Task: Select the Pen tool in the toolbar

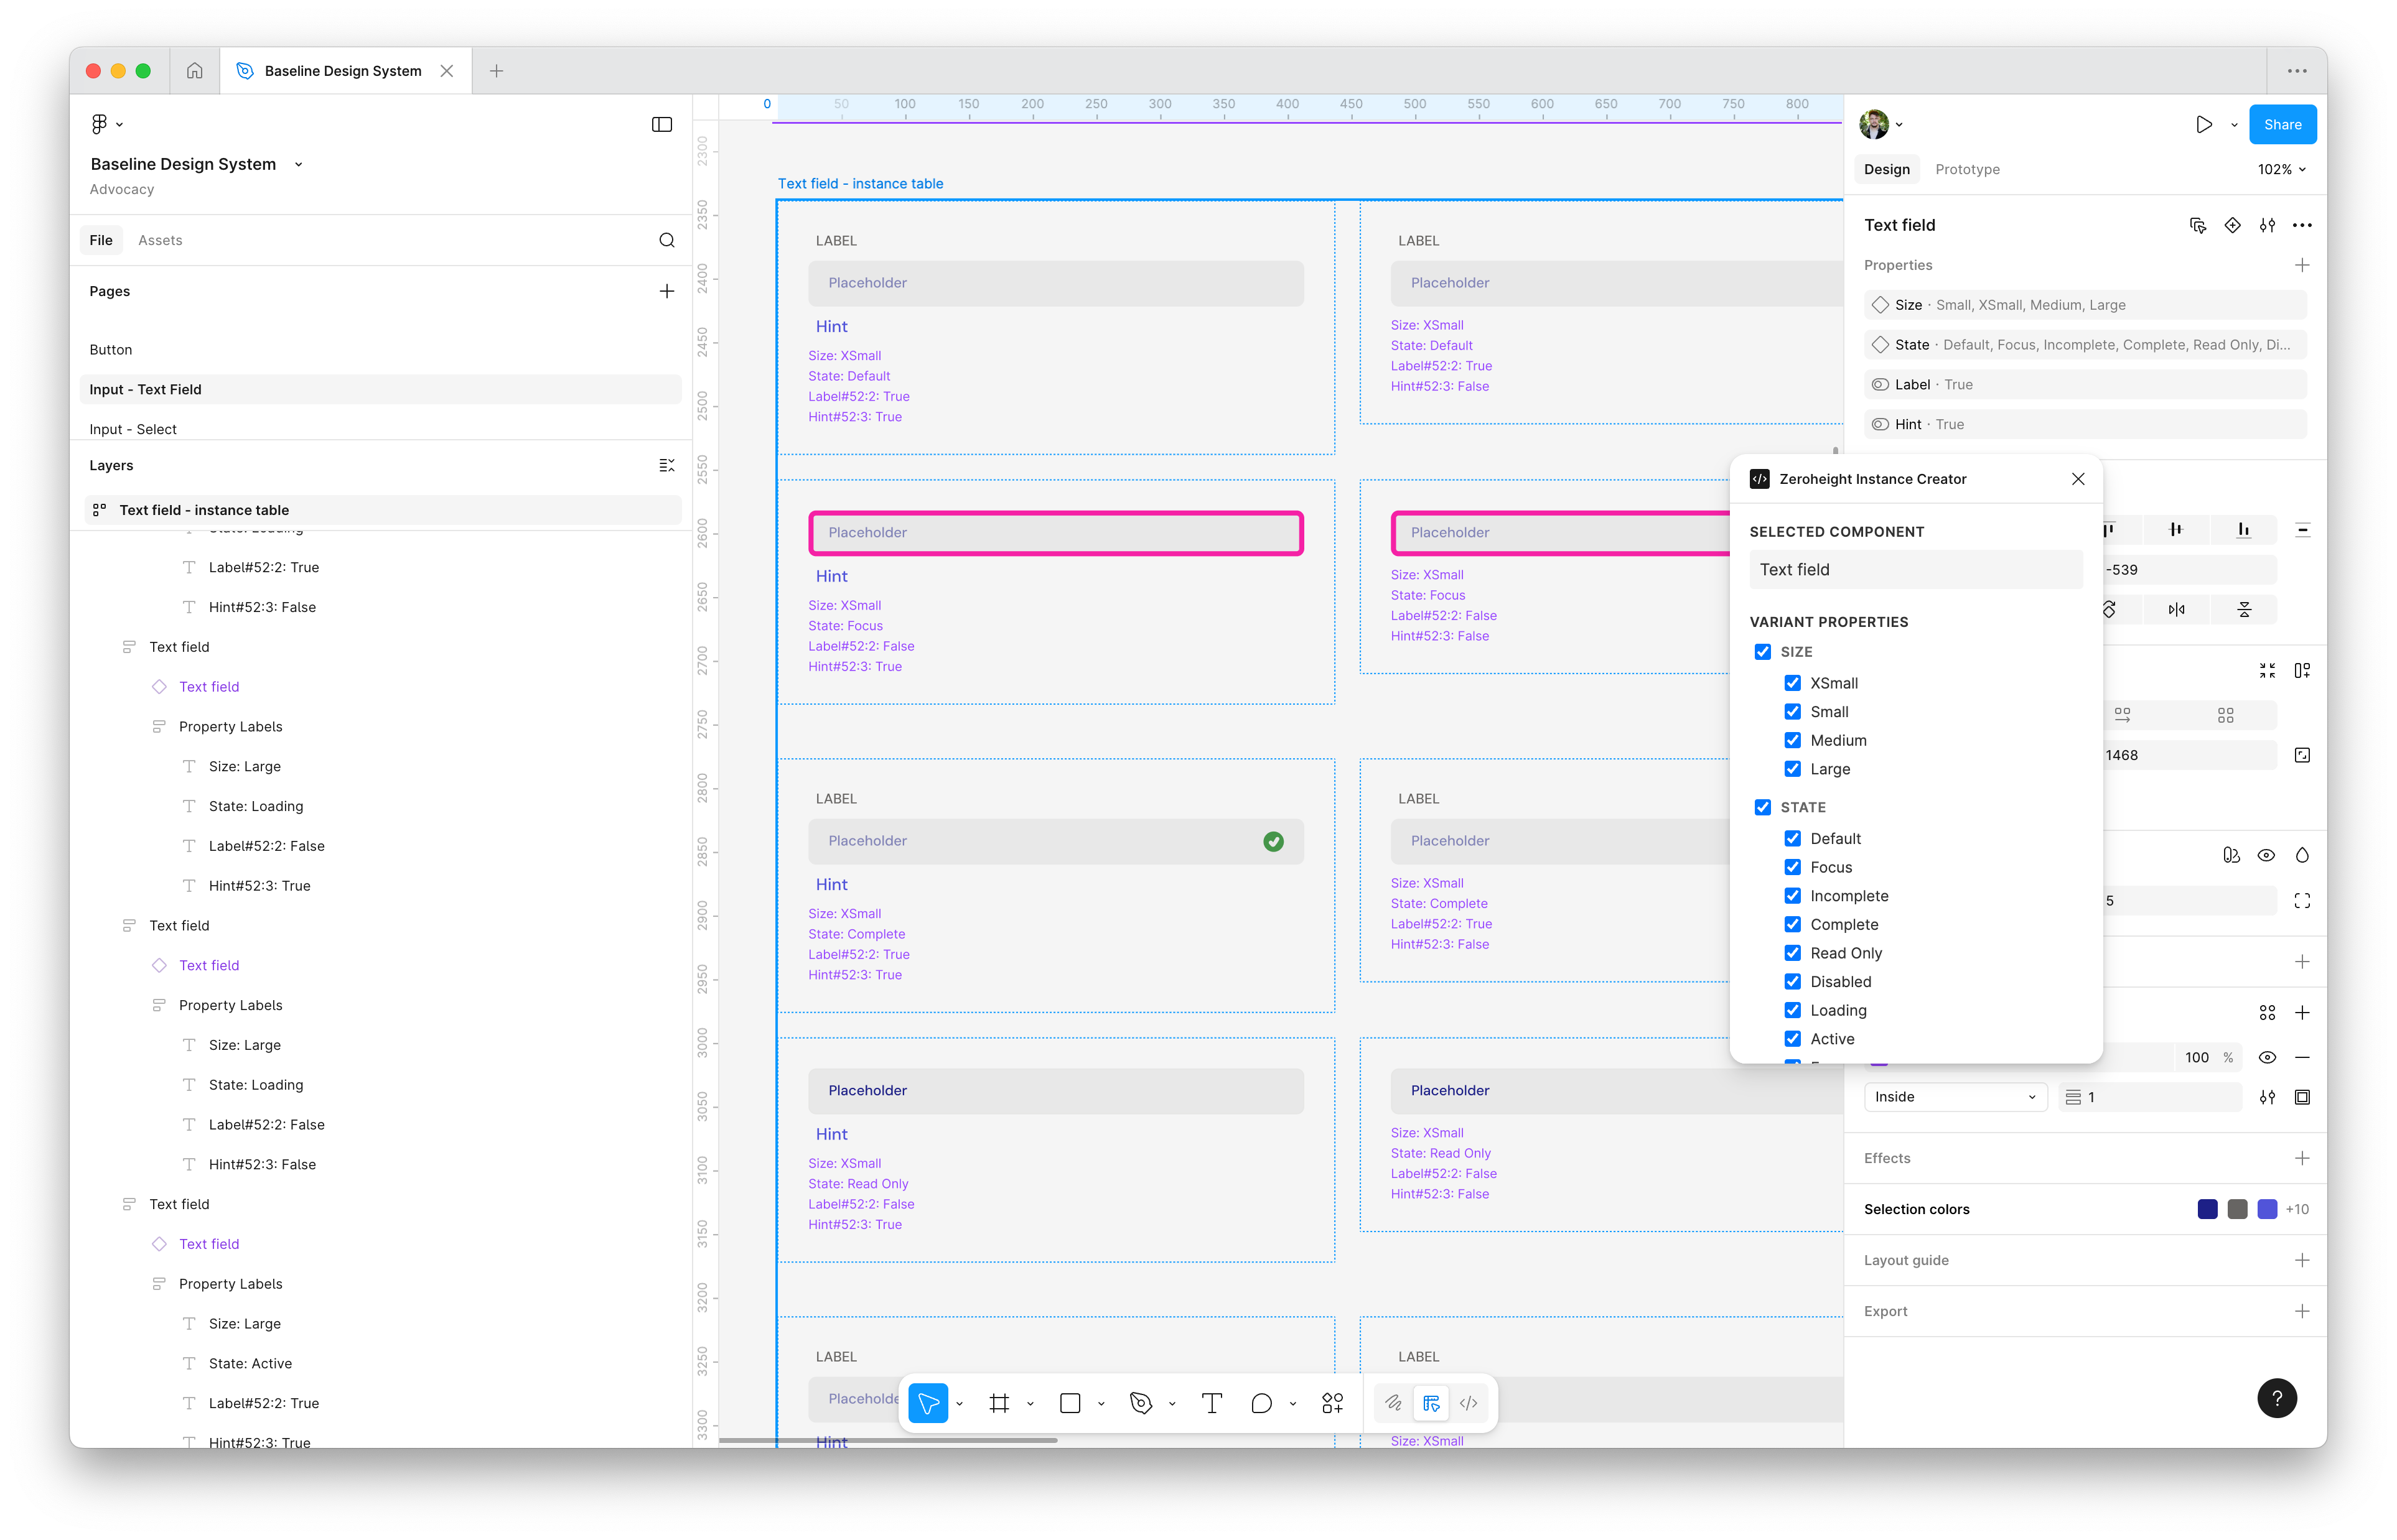Action: click(x=1141, y=1402)
